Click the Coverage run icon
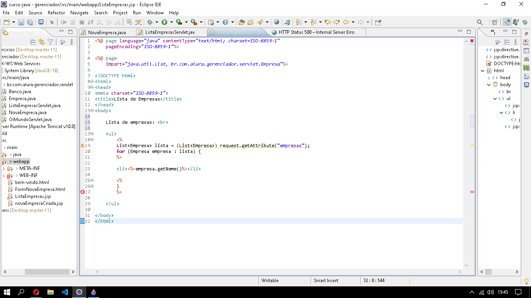 (x=179, y=22)
